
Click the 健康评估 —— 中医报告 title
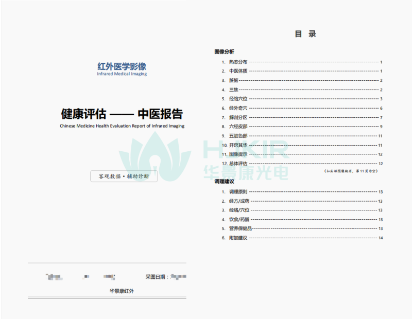click(122, 113)
